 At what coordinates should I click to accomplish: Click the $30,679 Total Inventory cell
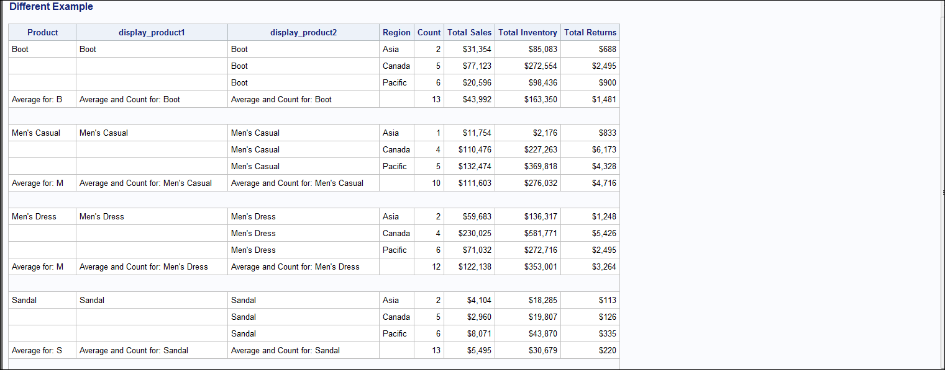pos(542,351)
